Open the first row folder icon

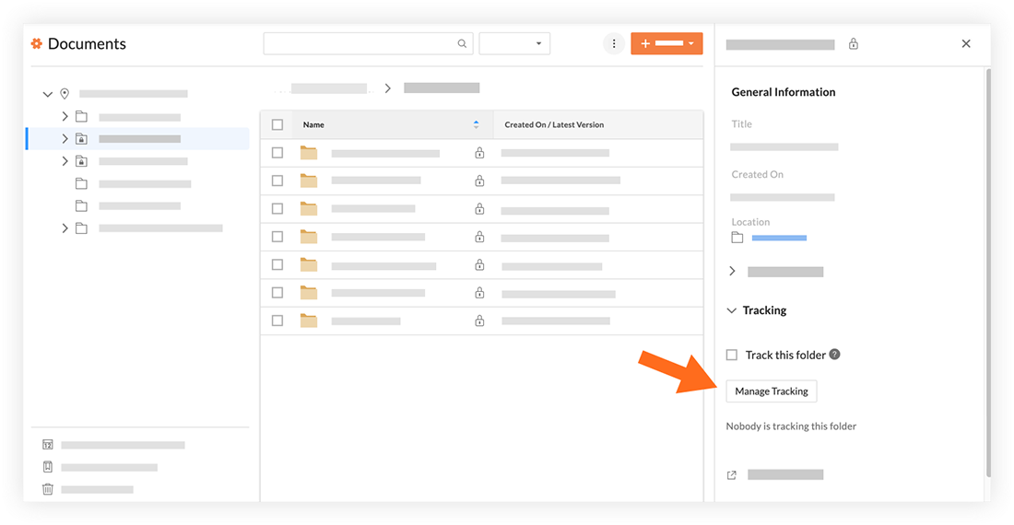pos(309,153)
